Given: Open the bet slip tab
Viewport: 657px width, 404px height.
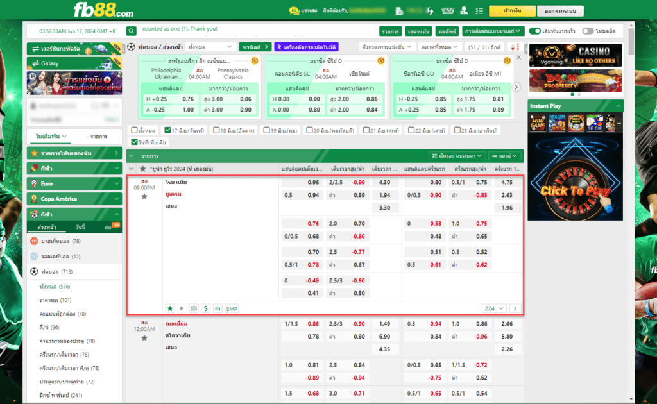Looking at the screenshot, I should [x=51, y=136].
